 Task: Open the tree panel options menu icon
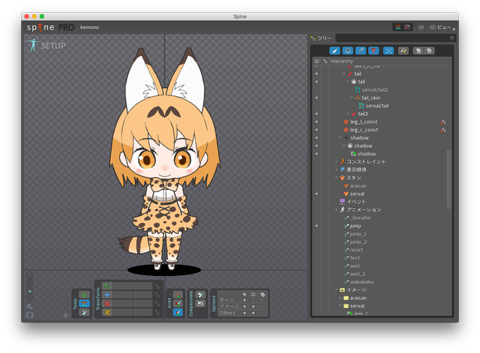pos(452,38)
